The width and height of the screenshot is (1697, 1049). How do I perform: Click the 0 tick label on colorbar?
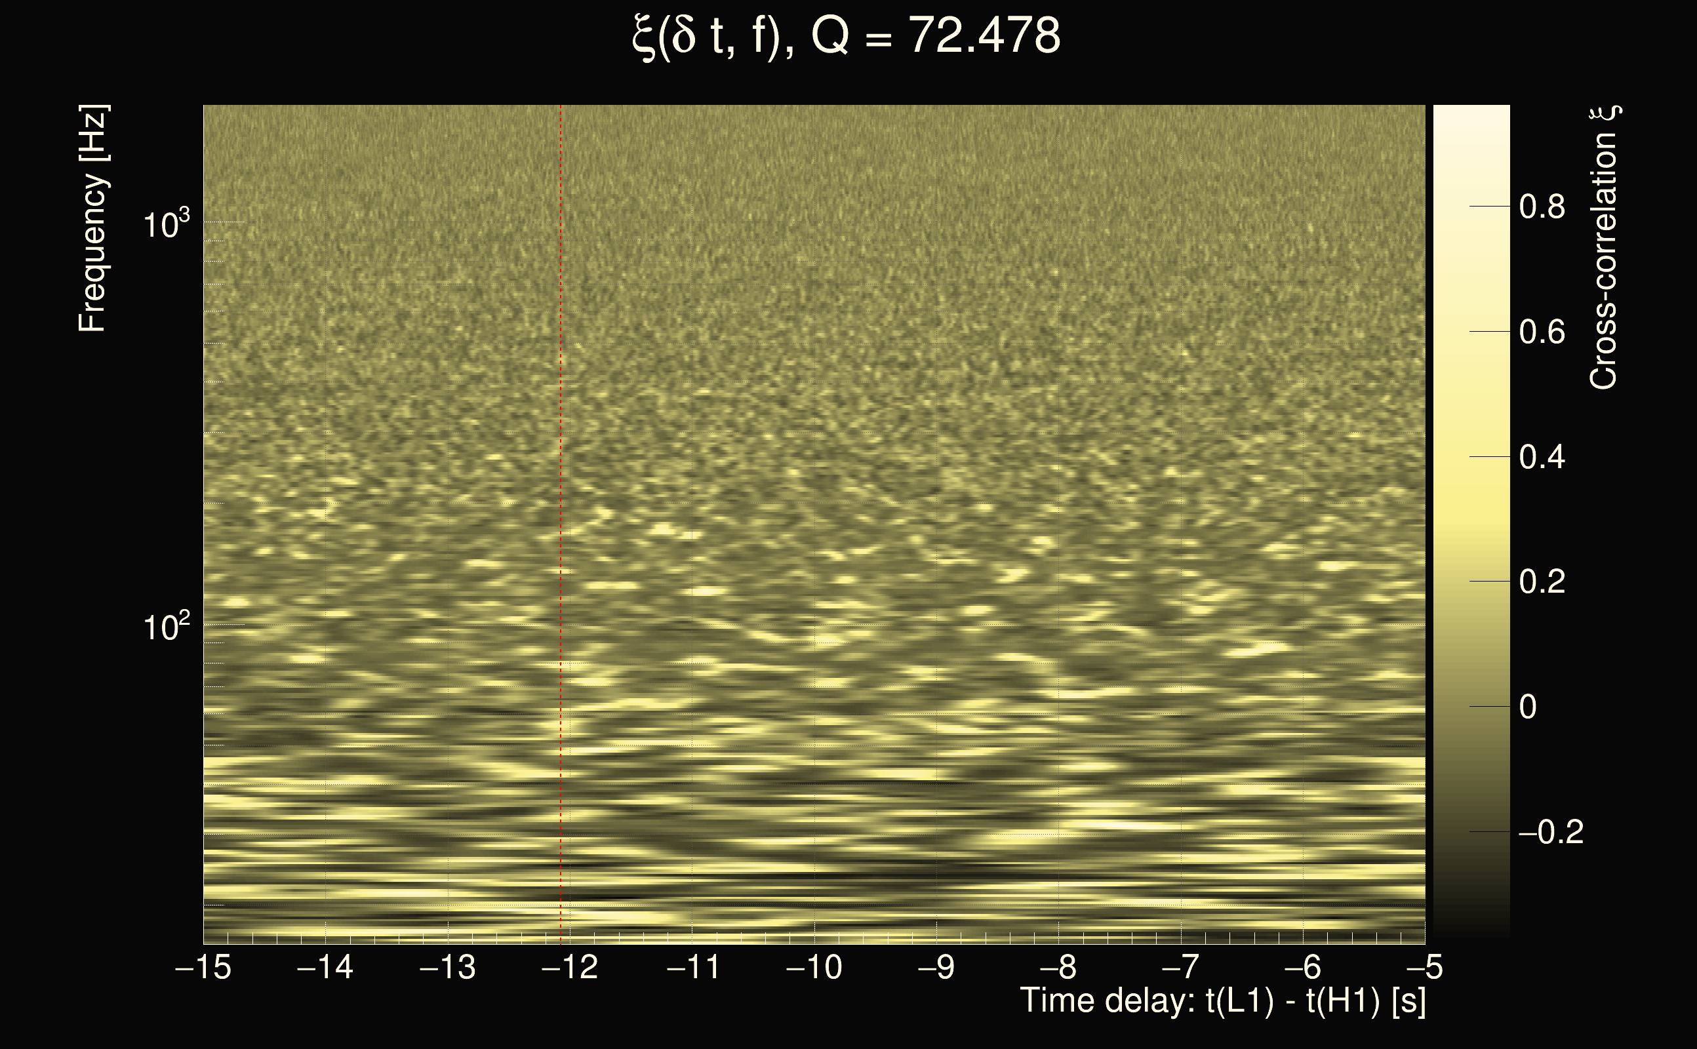pyautogui.click(x=1528, y=707)
